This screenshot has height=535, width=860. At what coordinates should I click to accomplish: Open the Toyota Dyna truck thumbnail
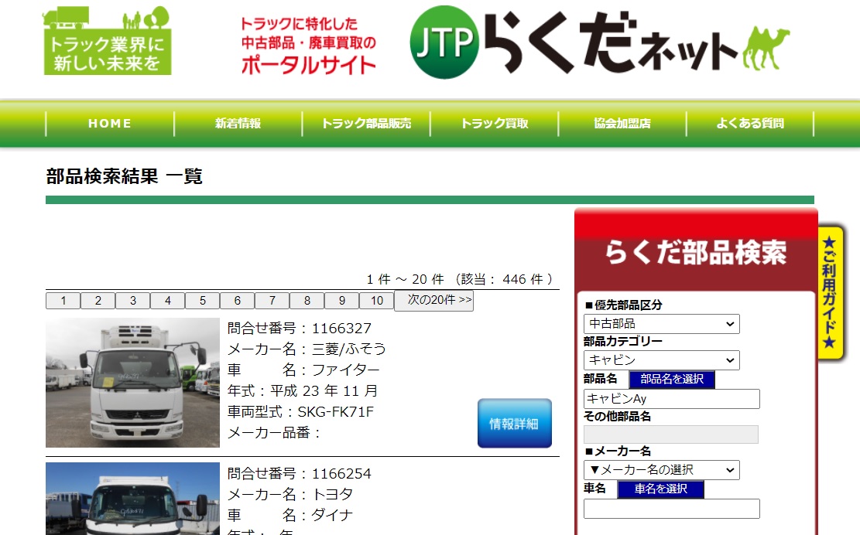[x=122, y=499]
